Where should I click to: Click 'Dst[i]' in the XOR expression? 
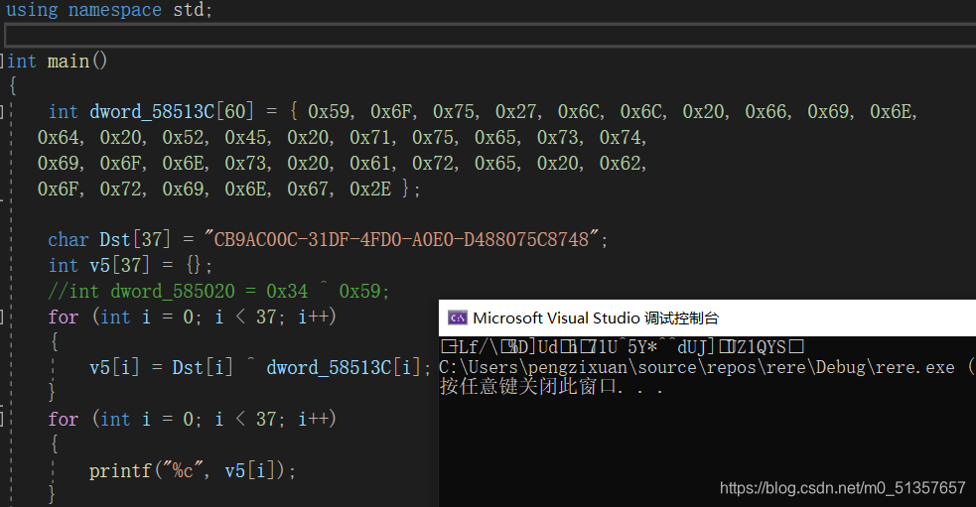pyautogui.click(x=203, y=368)
